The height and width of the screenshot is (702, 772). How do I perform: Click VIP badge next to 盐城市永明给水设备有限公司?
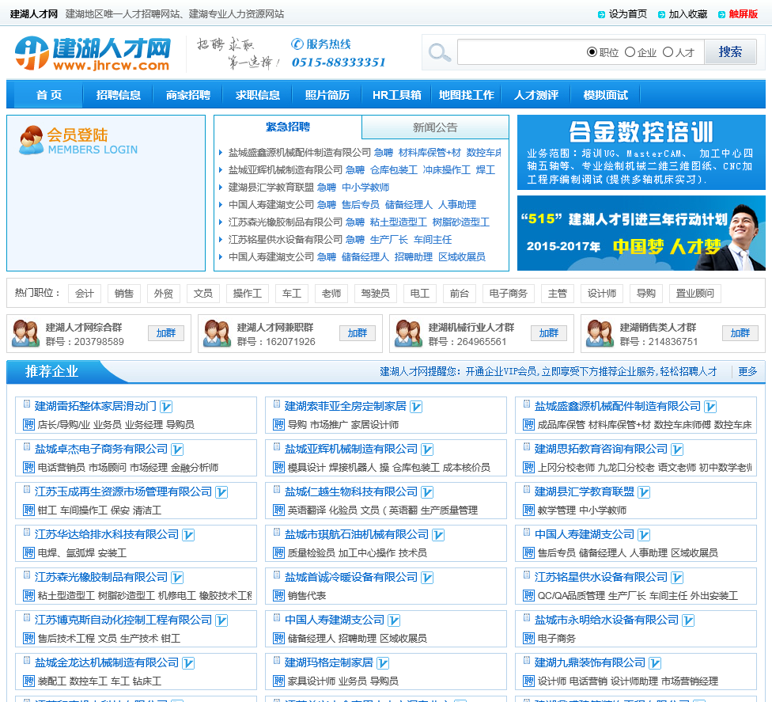688,620
